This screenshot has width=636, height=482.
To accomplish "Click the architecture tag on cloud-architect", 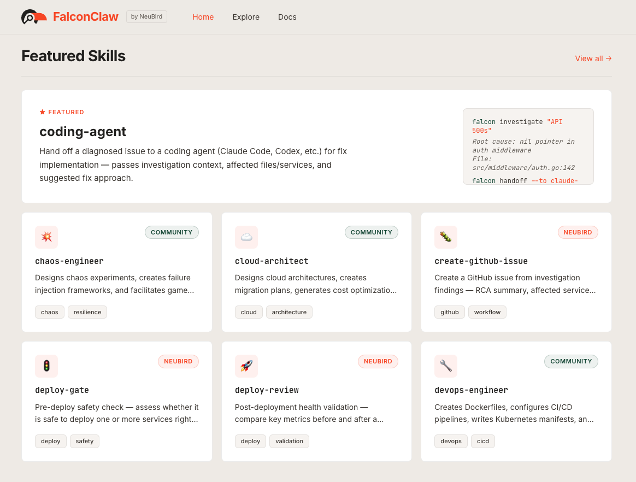I will coord(289,312).
